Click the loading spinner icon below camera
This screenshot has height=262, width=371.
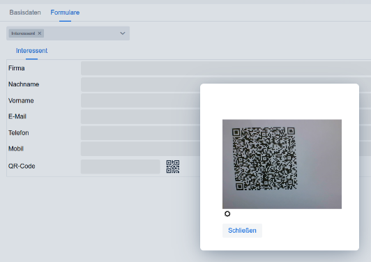pyautogui.click(x=227, y=214)
